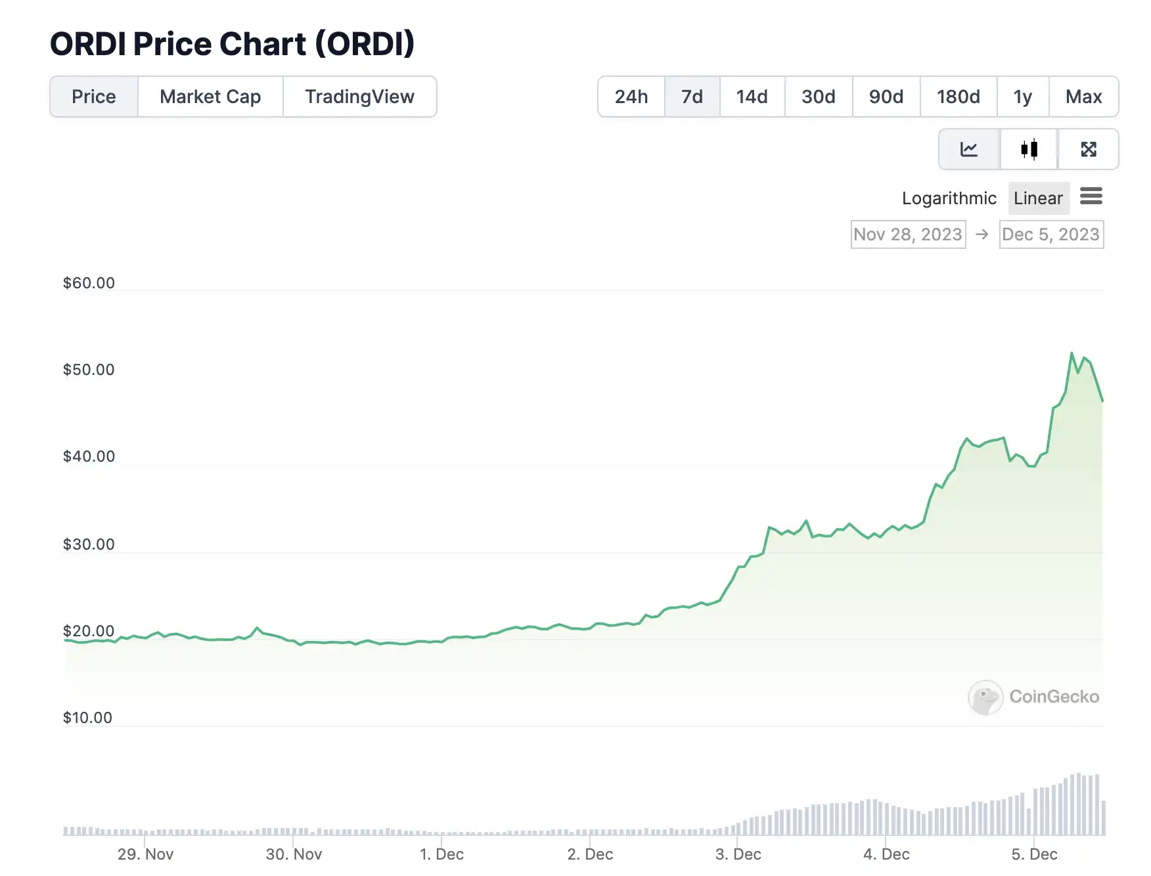Expand chart to fullscreen icon
Image resolution: width=1151 pixels, height=876 pixels.
point(1089,150)
